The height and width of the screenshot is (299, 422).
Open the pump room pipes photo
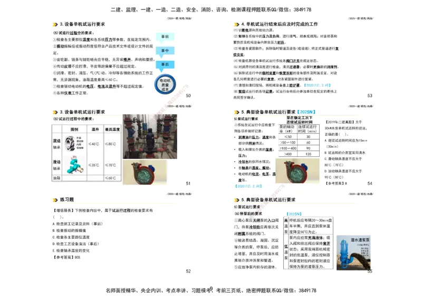pos(150,136)
